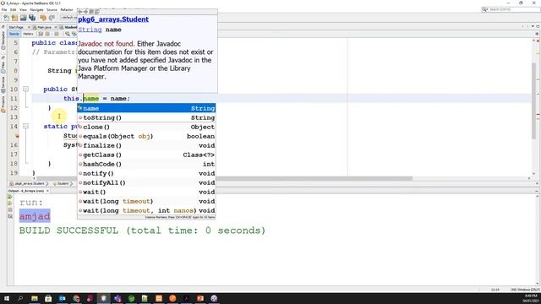Select notify() in the completion list
This screenshot has height=304, width=541.
click(x=146, y=173)
